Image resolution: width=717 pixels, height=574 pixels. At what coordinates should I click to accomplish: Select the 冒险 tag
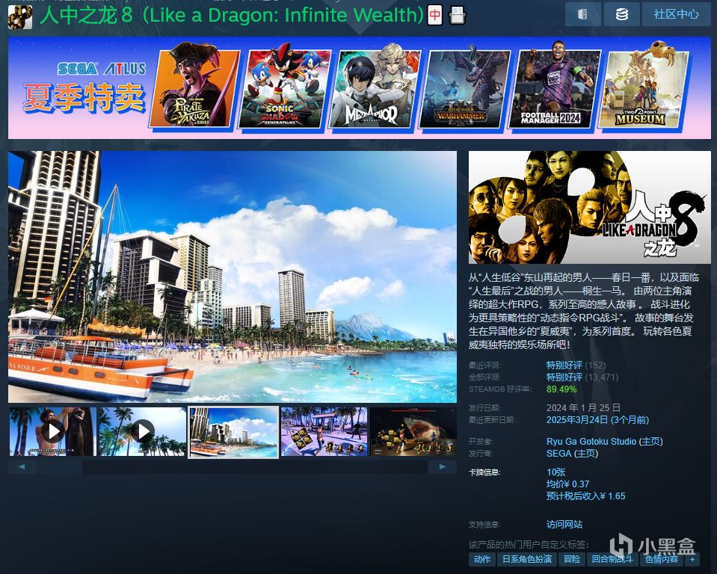click(572, 559)
